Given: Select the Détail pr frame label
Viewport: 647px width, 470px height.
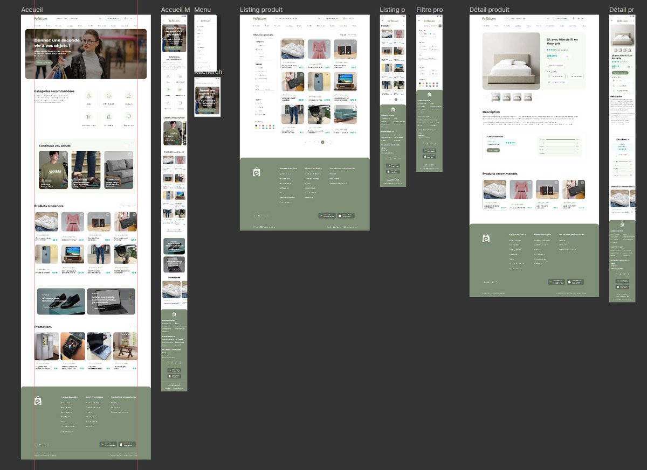Looking at the screenshot, I should point(622,10).
